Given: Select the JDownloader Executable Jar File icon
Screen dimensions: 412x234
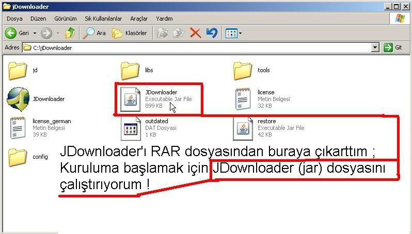Looking at the screenshot, I should 130,99.
